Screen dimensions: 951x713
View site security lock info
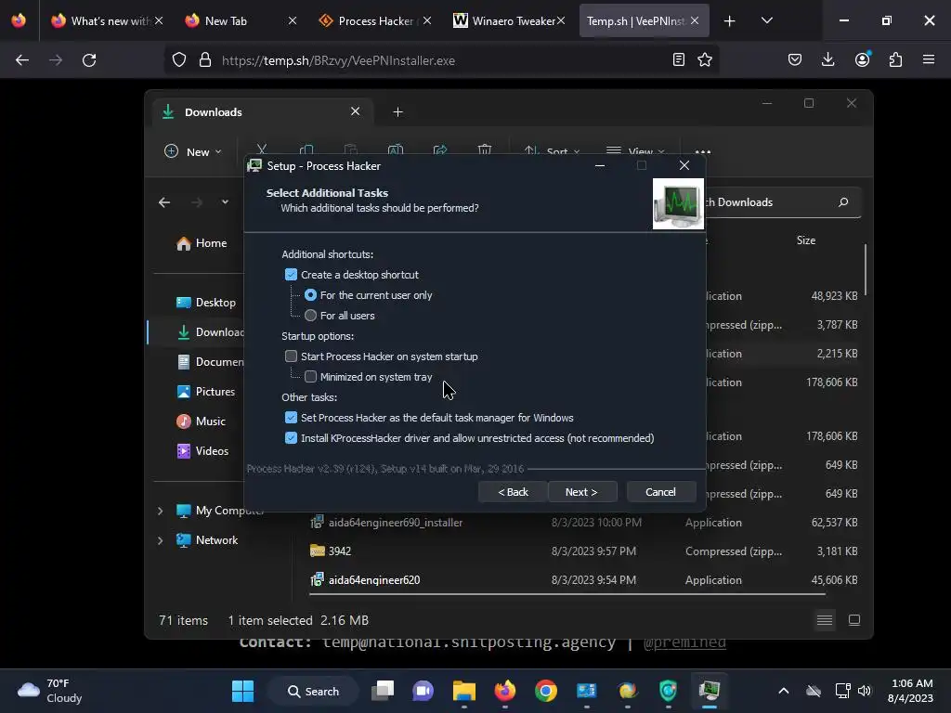click(x=205, y=60)
